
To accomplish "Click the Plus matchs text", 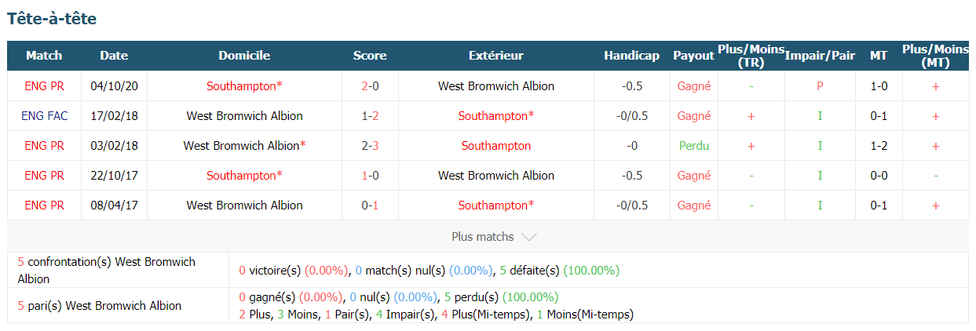I will tap(483, 237).
